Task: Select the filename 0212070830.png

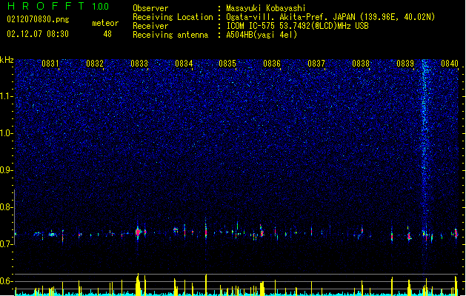Action: coord(38,19)
